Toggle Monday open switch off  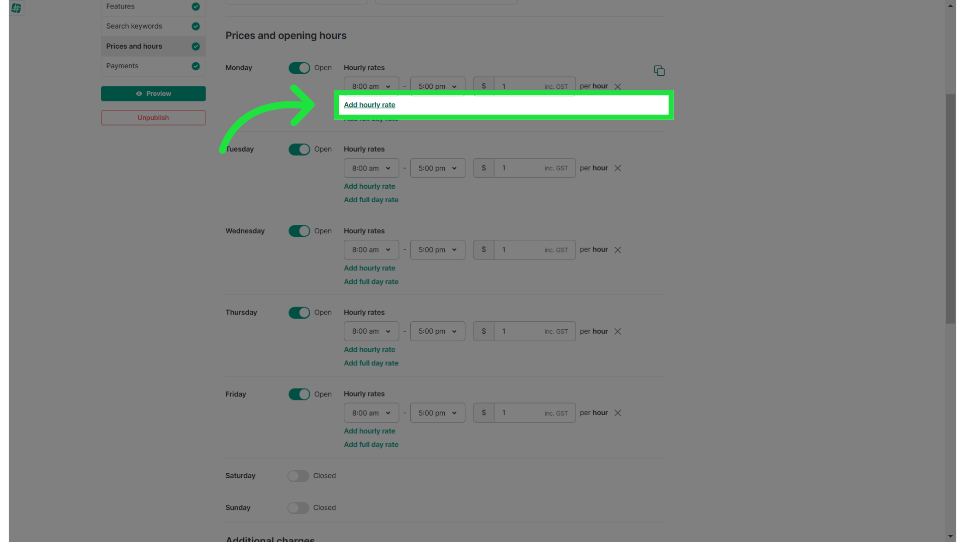[299, 68]
